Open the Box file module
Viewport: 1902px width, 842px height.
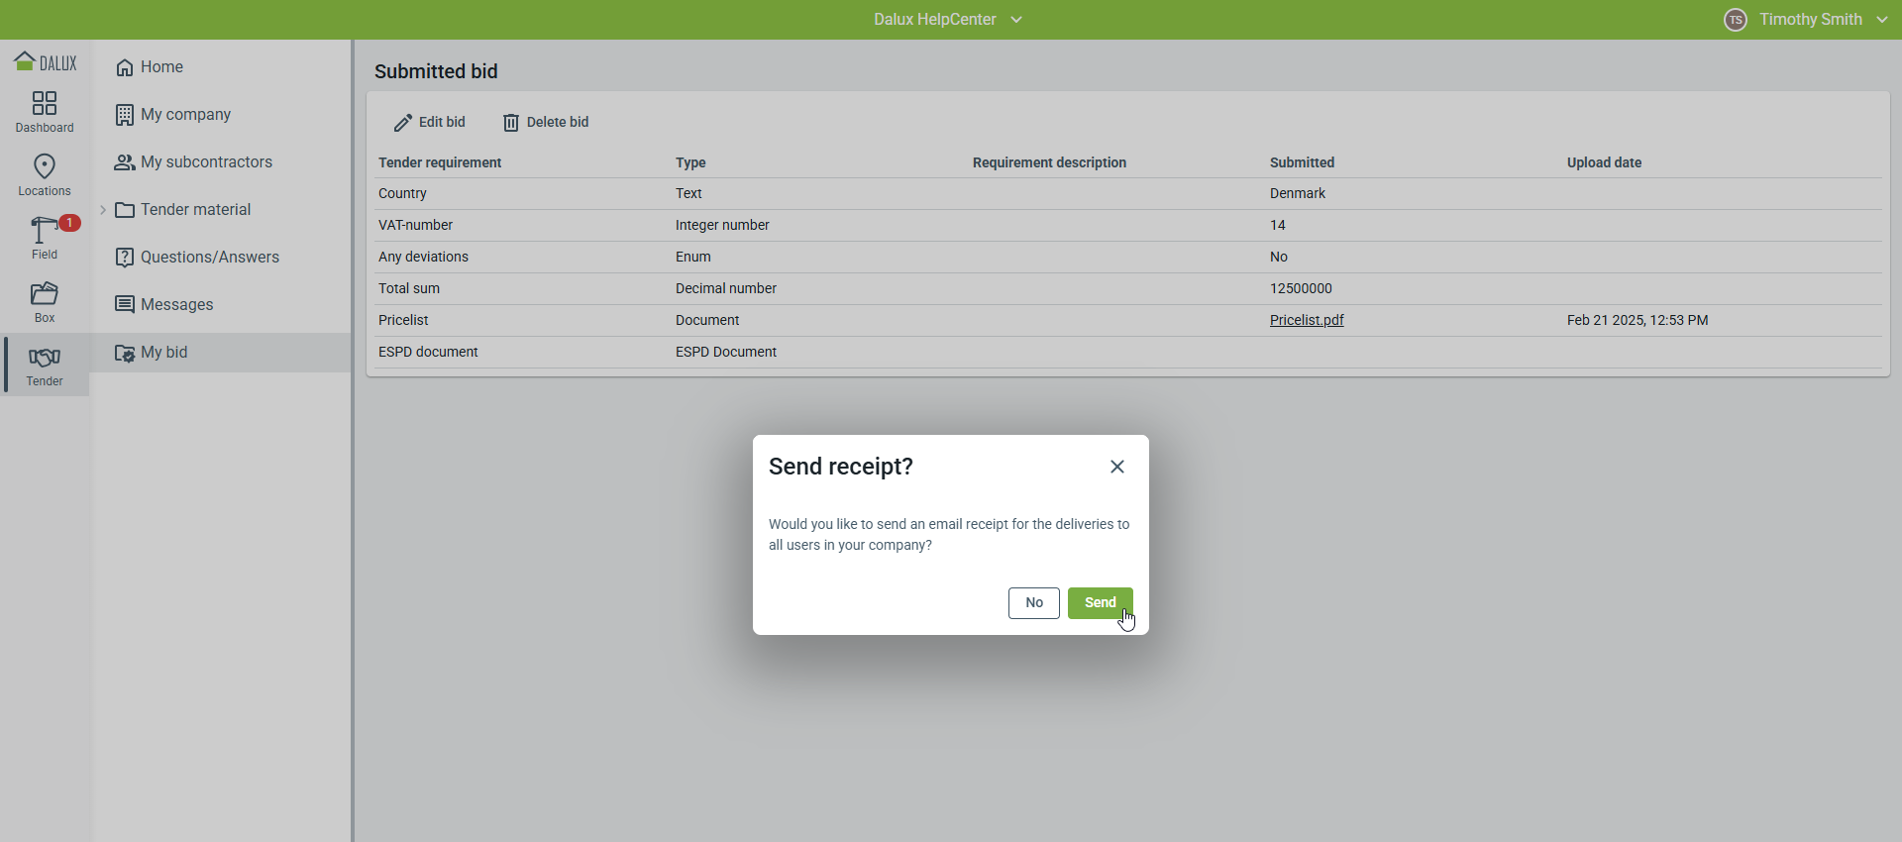[x=45, y=301]
